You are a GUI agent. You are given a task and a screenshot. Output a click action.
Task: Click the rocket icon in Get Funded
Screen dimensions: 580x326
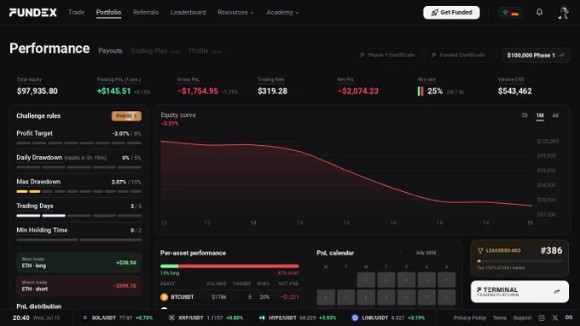pyautogui.click(x=435, y=13)
